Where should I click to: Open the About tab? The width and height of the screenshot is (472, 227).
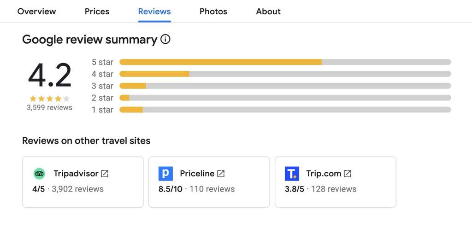268,12
